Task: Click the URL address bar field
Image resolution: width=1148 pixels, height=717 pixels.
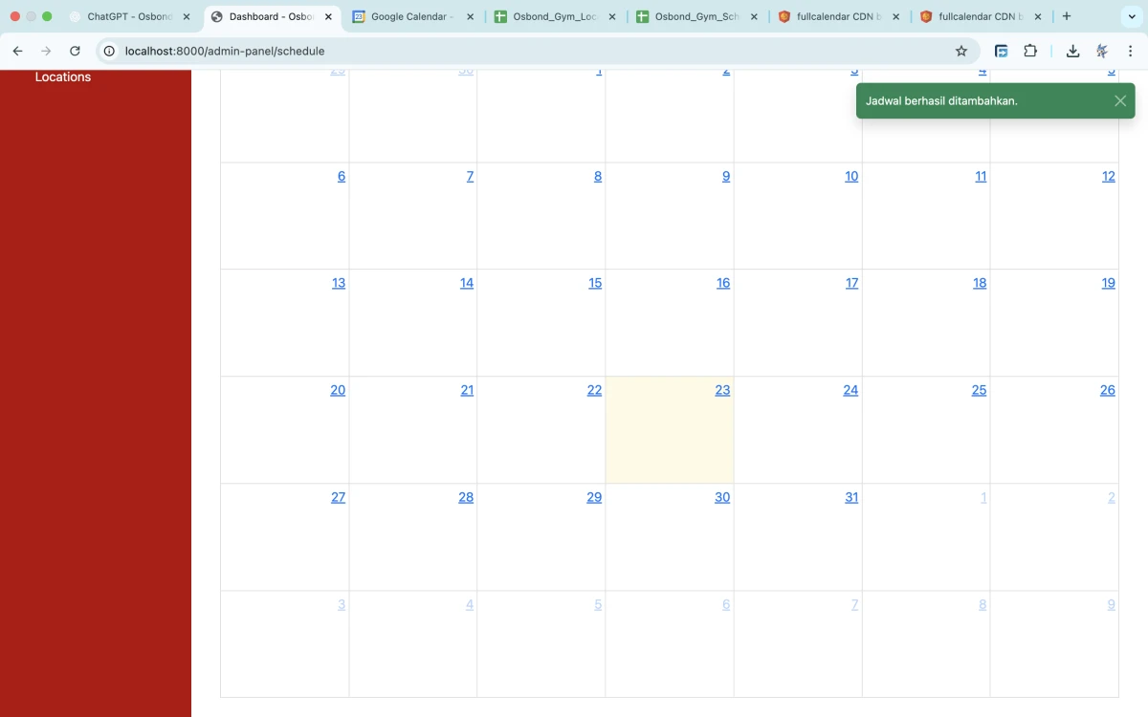Action: coord(536,52)
